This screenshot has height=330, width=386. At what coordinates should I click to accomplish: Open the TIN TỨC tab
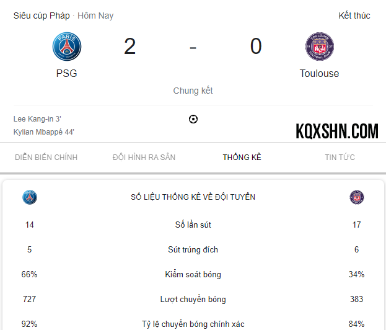pyautogui.click(x=340, y=157)
